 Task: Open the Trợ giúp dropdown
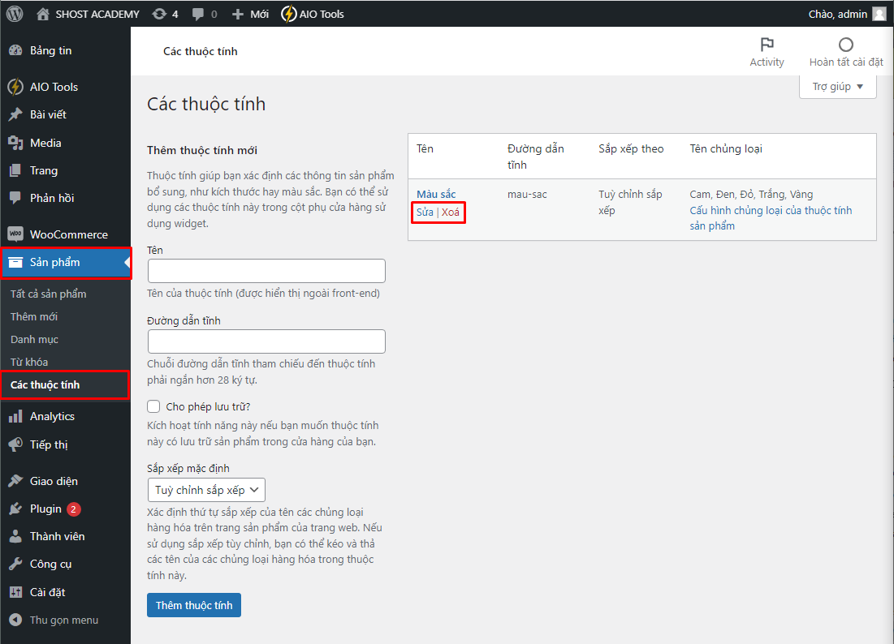coord(837,87)
